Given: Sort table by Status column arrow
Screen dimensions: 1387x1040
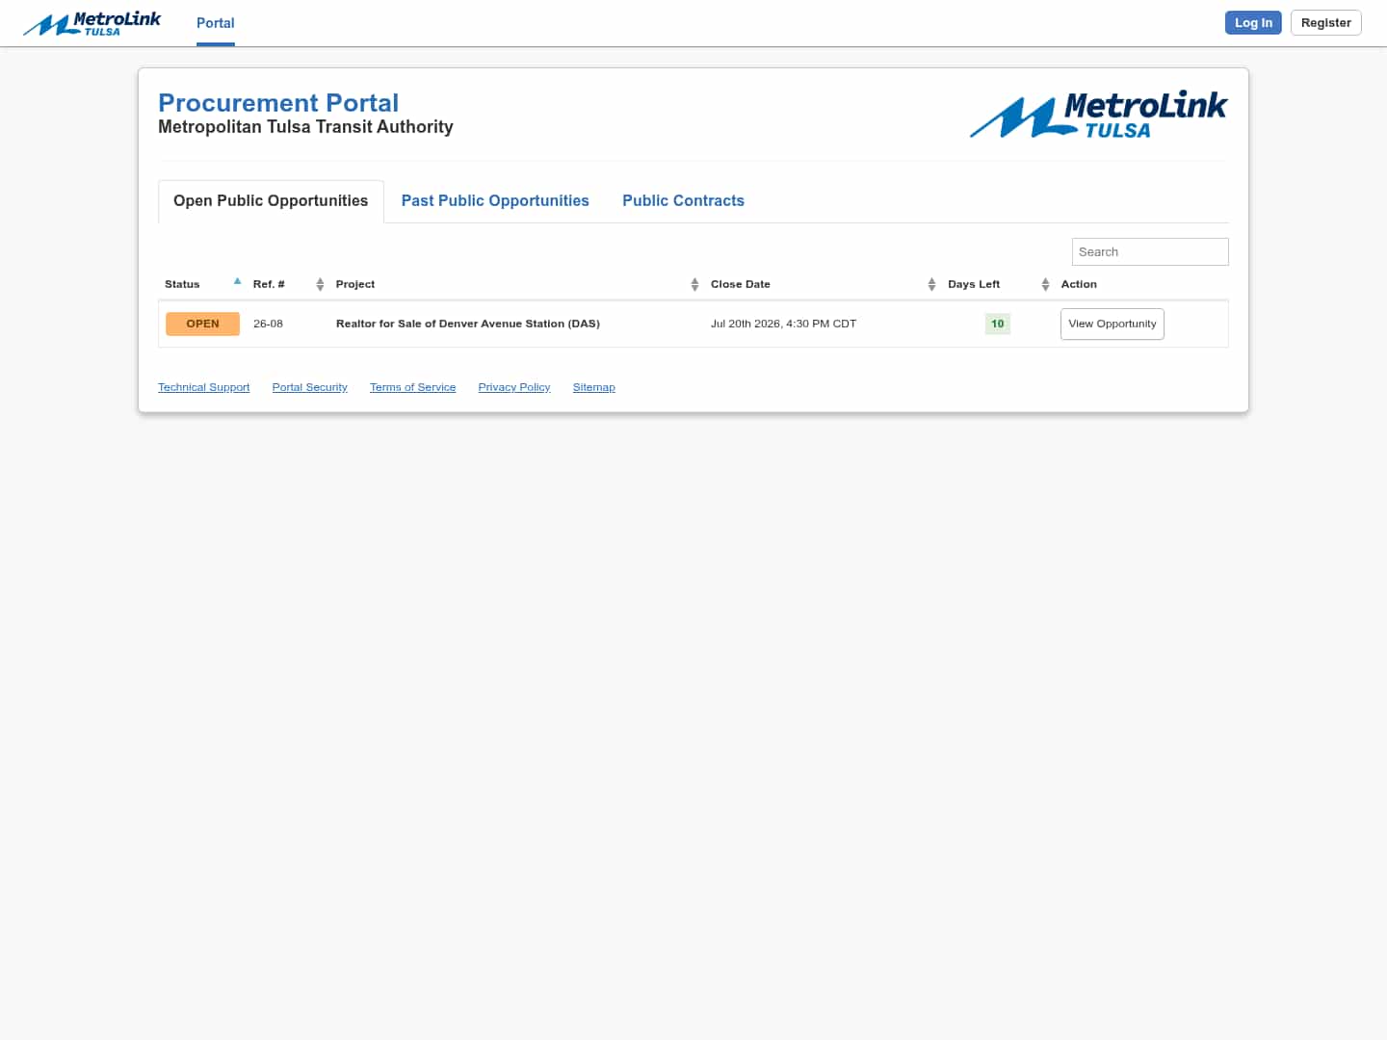Looking at the screenshot, I should [237, 282].
